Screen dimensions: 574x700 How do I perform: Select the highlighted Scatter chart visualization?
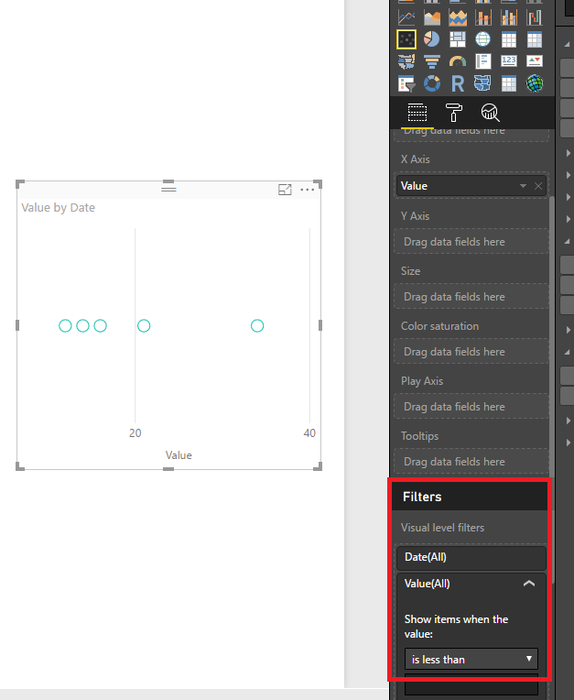406,39
